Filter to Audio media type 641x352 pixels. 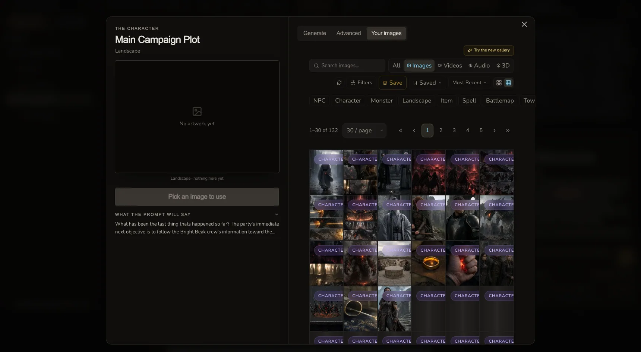coord(479,66)
